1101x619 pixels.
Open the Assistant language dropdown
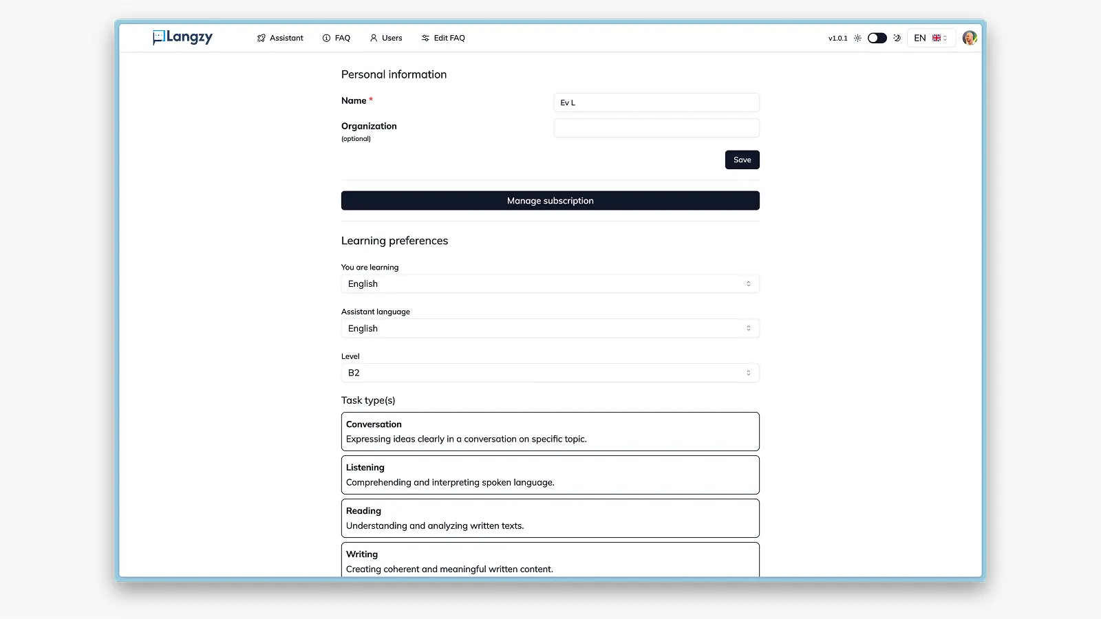tap(550, 329)
